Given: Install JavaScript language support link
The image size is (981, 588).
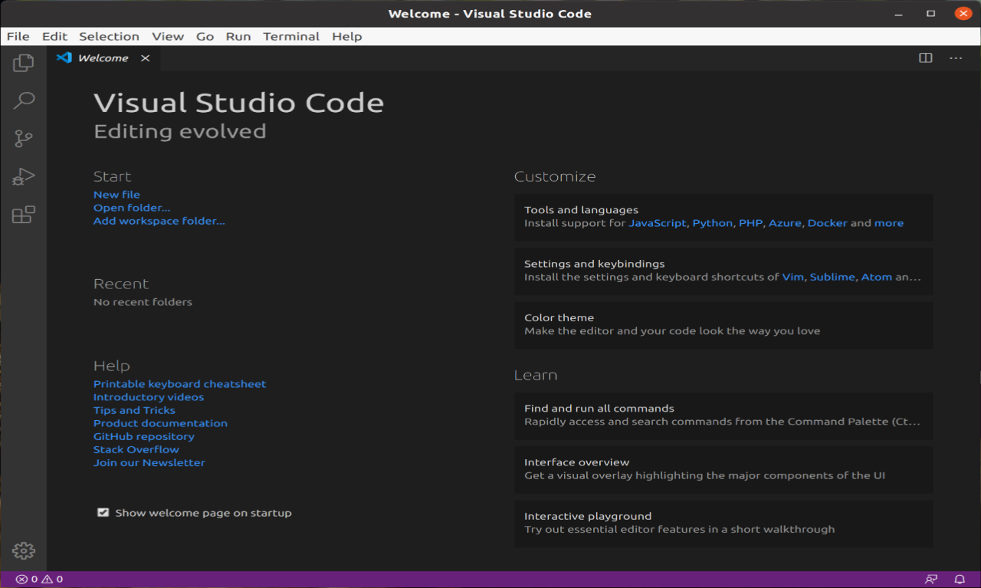Looking at the screenshot, I should [x=658, y=223].
